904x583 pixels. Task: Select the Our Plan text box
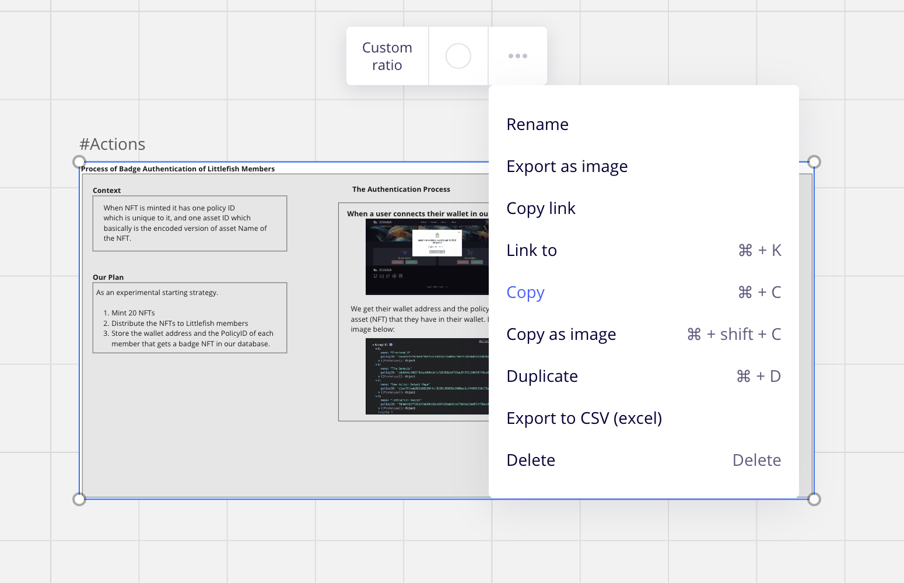click(190, 318)
